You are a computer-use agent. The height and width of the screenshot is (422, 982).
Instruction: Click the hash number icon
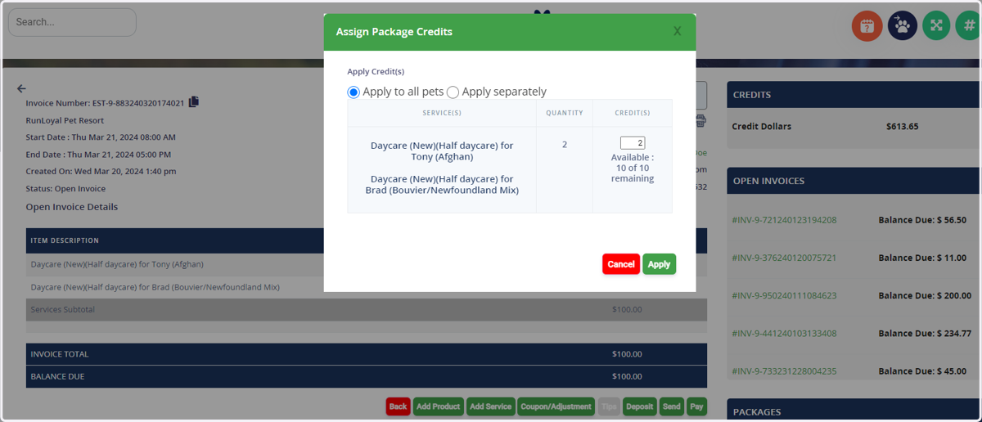click(x=968, y=25)
